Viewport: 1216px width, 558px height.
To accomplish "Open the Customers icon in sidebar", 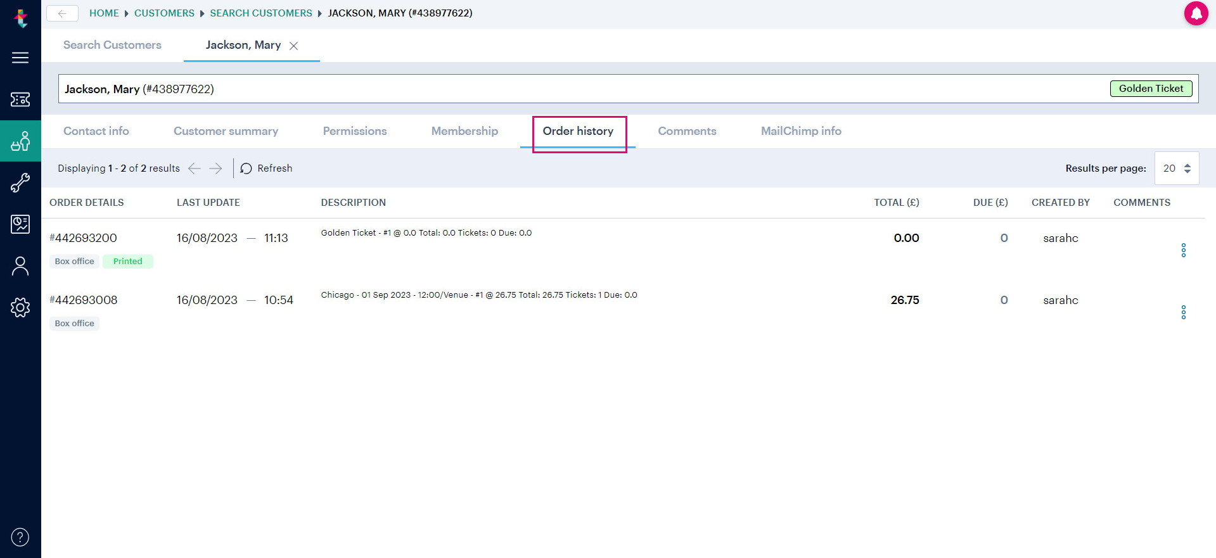I will click(20, 141).
